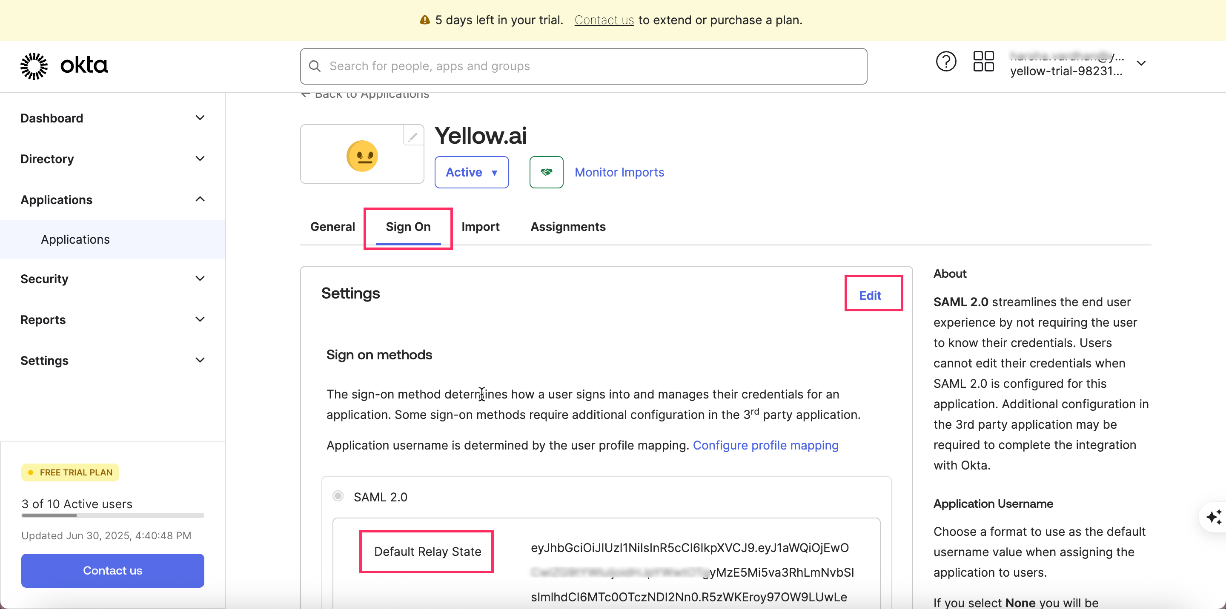This screenshot has height=609, width=1226.
Task: Open Applications sub-item in sidebar
Action: pos(112,239)
